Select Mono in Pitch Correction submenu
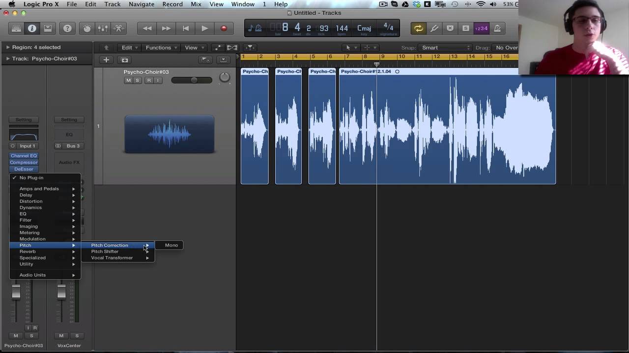Image resolution: width=629 pixels, height=353 pixels. point(172,245)
